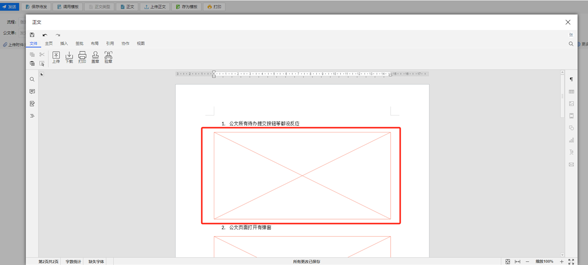Image resolution: width=588 pixels, height=265 pixels.
Task: Click the zoom out minus button
Action: (527, 262)
